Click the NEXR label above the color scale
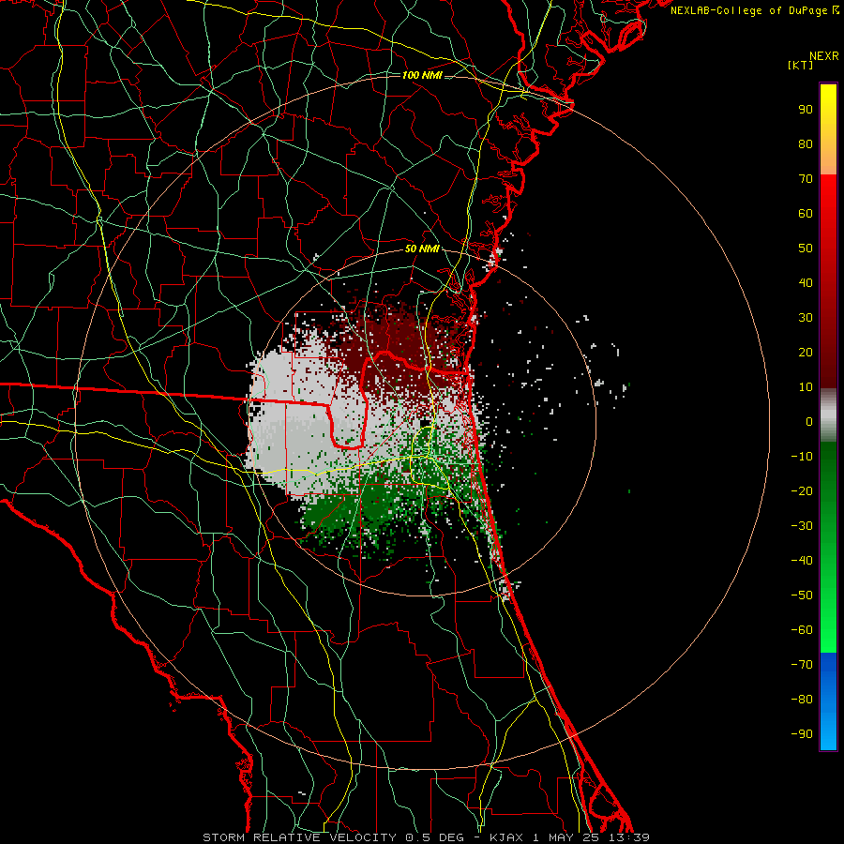The image size is (844, 844). [x=823, y=56]
